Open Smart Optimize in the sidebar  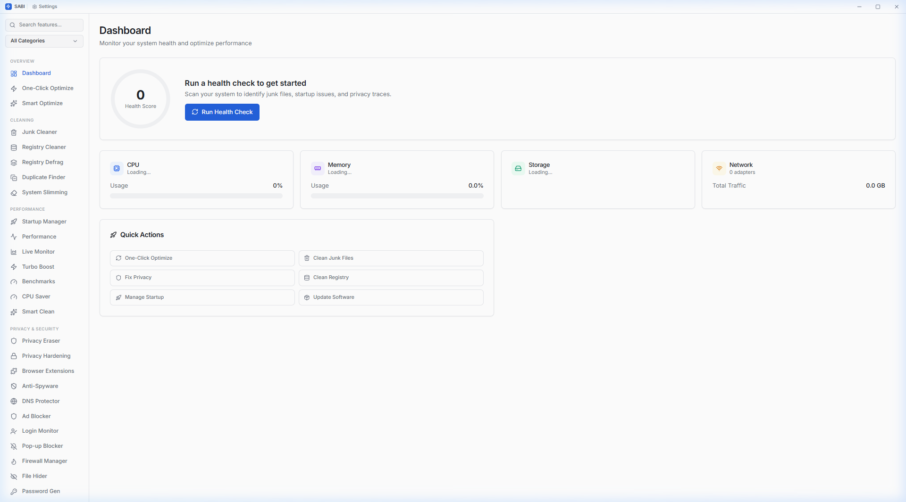[44, 104]
